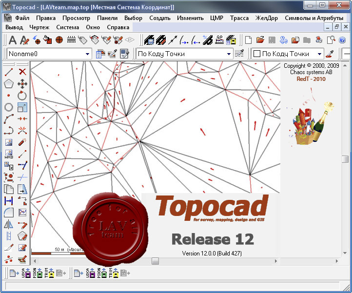Insert WMS image layer
Screen dimensions: 352x293
tap(9, 154)
